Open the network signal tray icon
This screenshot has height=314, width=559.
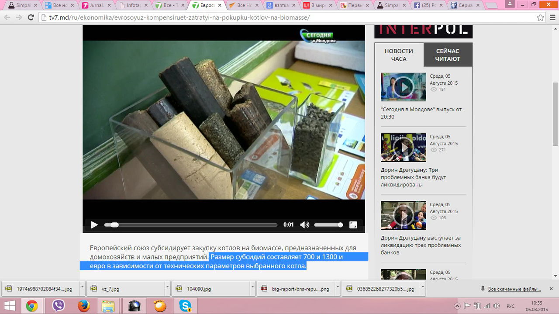[x=487, y=306]
